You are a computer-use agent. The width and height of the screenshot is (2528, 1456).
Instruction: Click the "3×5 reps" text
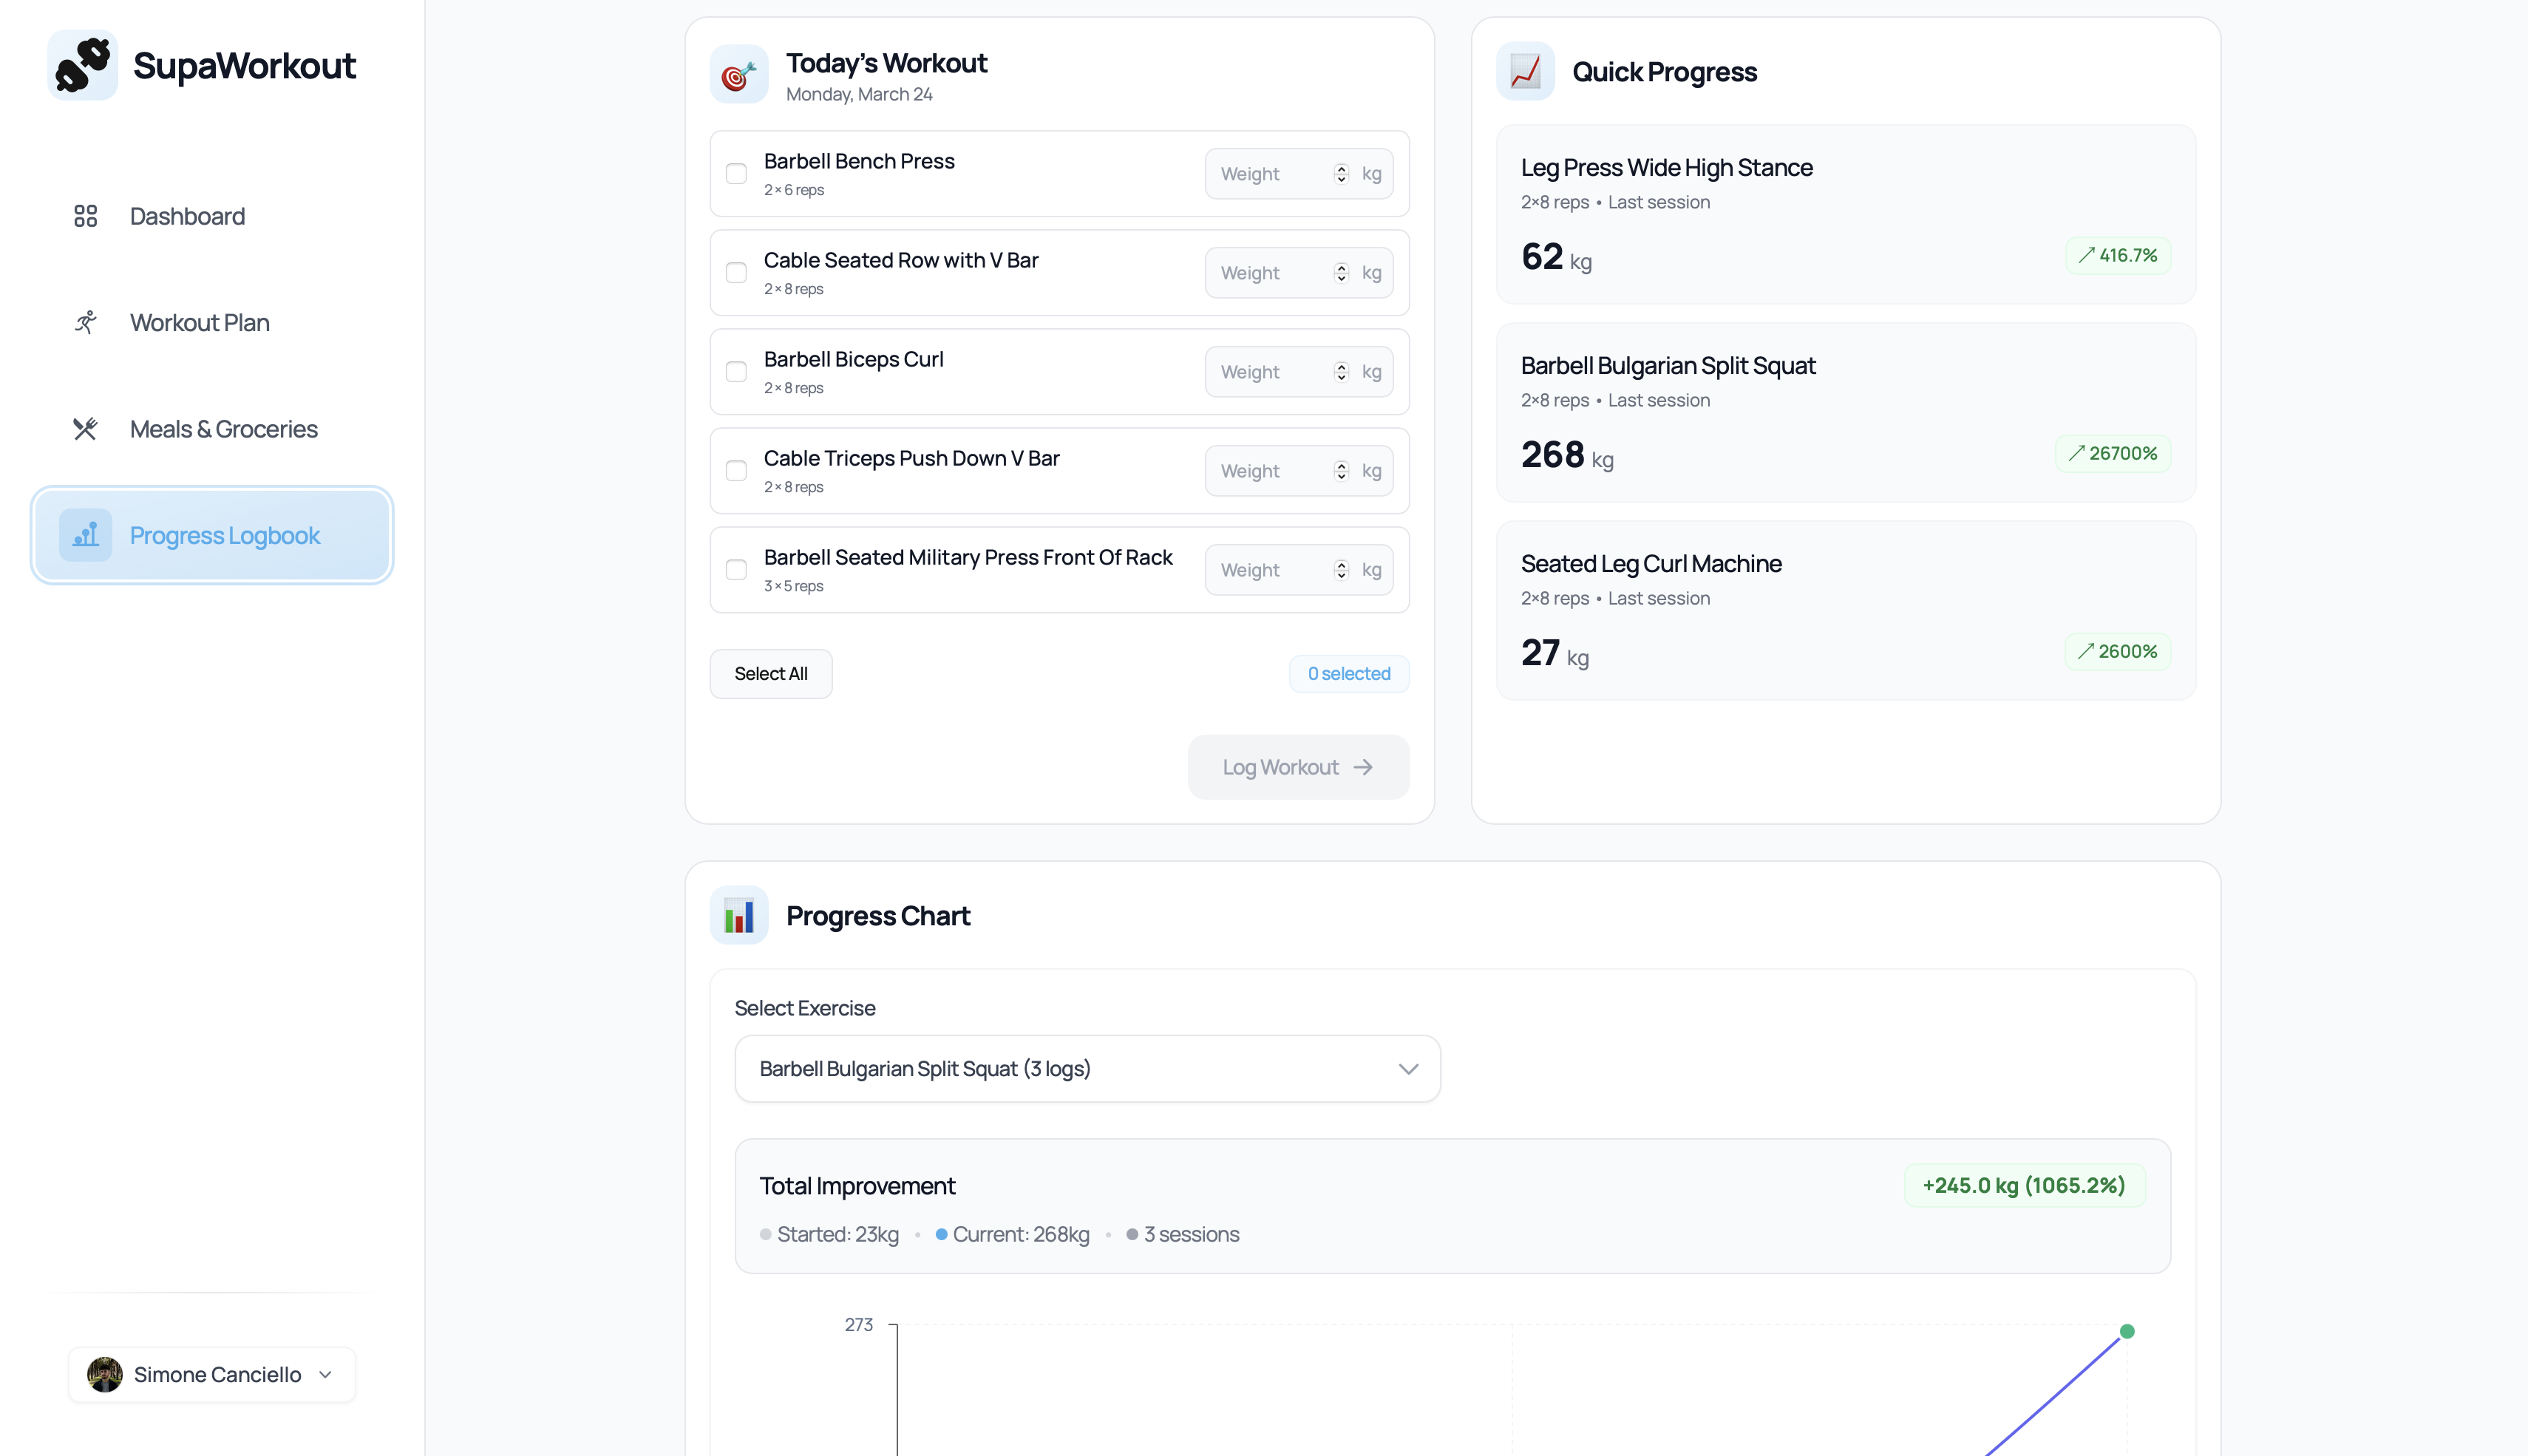[x=794, y=586]
